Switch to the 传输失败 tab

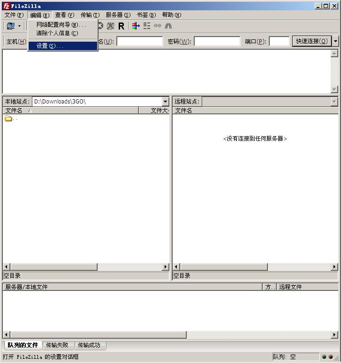(x=58, y=345)
